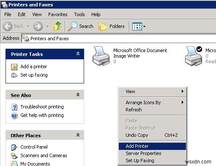Viewport: 216px width, 166px height.
Task: Click the Microsoft Office Document Image Writer label
Action: [140, 53]
